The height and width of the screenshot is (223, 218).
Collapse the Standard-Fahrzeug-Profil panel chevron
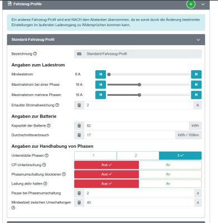(x=198, y=40)
